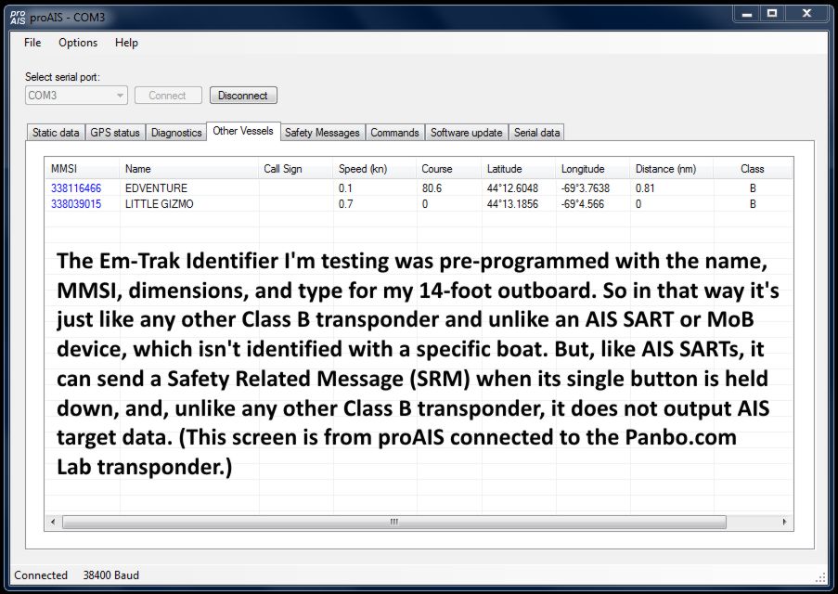Sort by the Longitude column header
The height and width of the screenshot is (594, 838).
[592, 168]
